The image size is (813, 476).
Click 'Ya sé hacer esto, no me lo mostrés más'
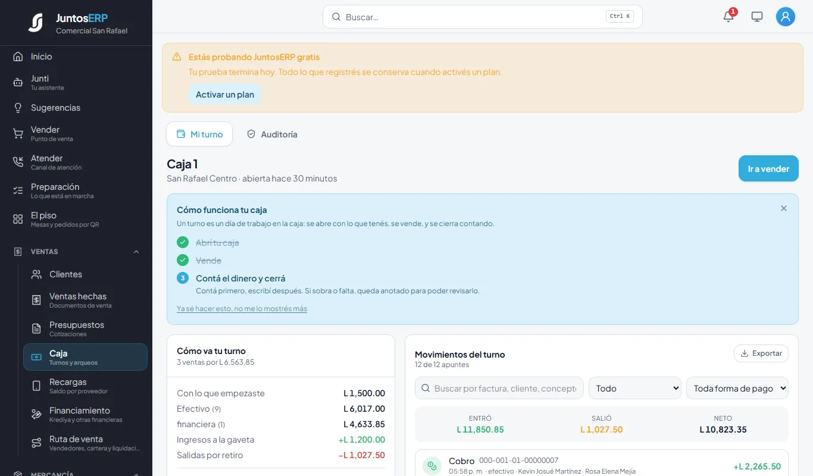[242, 309]
